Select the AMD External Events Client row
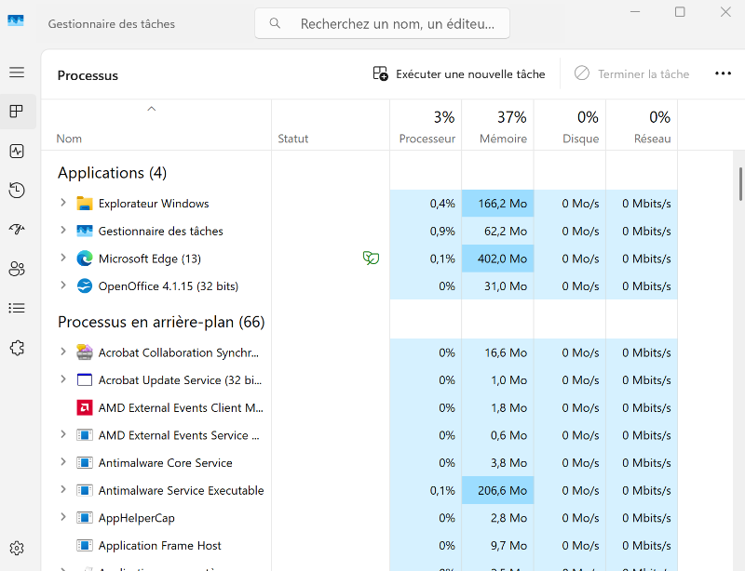Screen dimensions: 745x571 (359, 407)
